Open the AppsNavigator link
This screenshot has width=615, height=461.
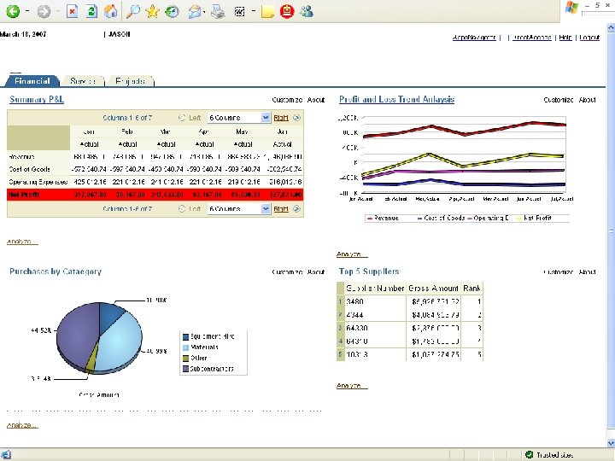pyautogui.click(x=474, y=38)
